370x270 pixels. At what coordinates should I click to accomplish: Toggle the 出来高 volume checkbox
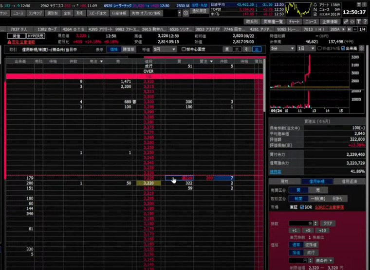(343, 49)
